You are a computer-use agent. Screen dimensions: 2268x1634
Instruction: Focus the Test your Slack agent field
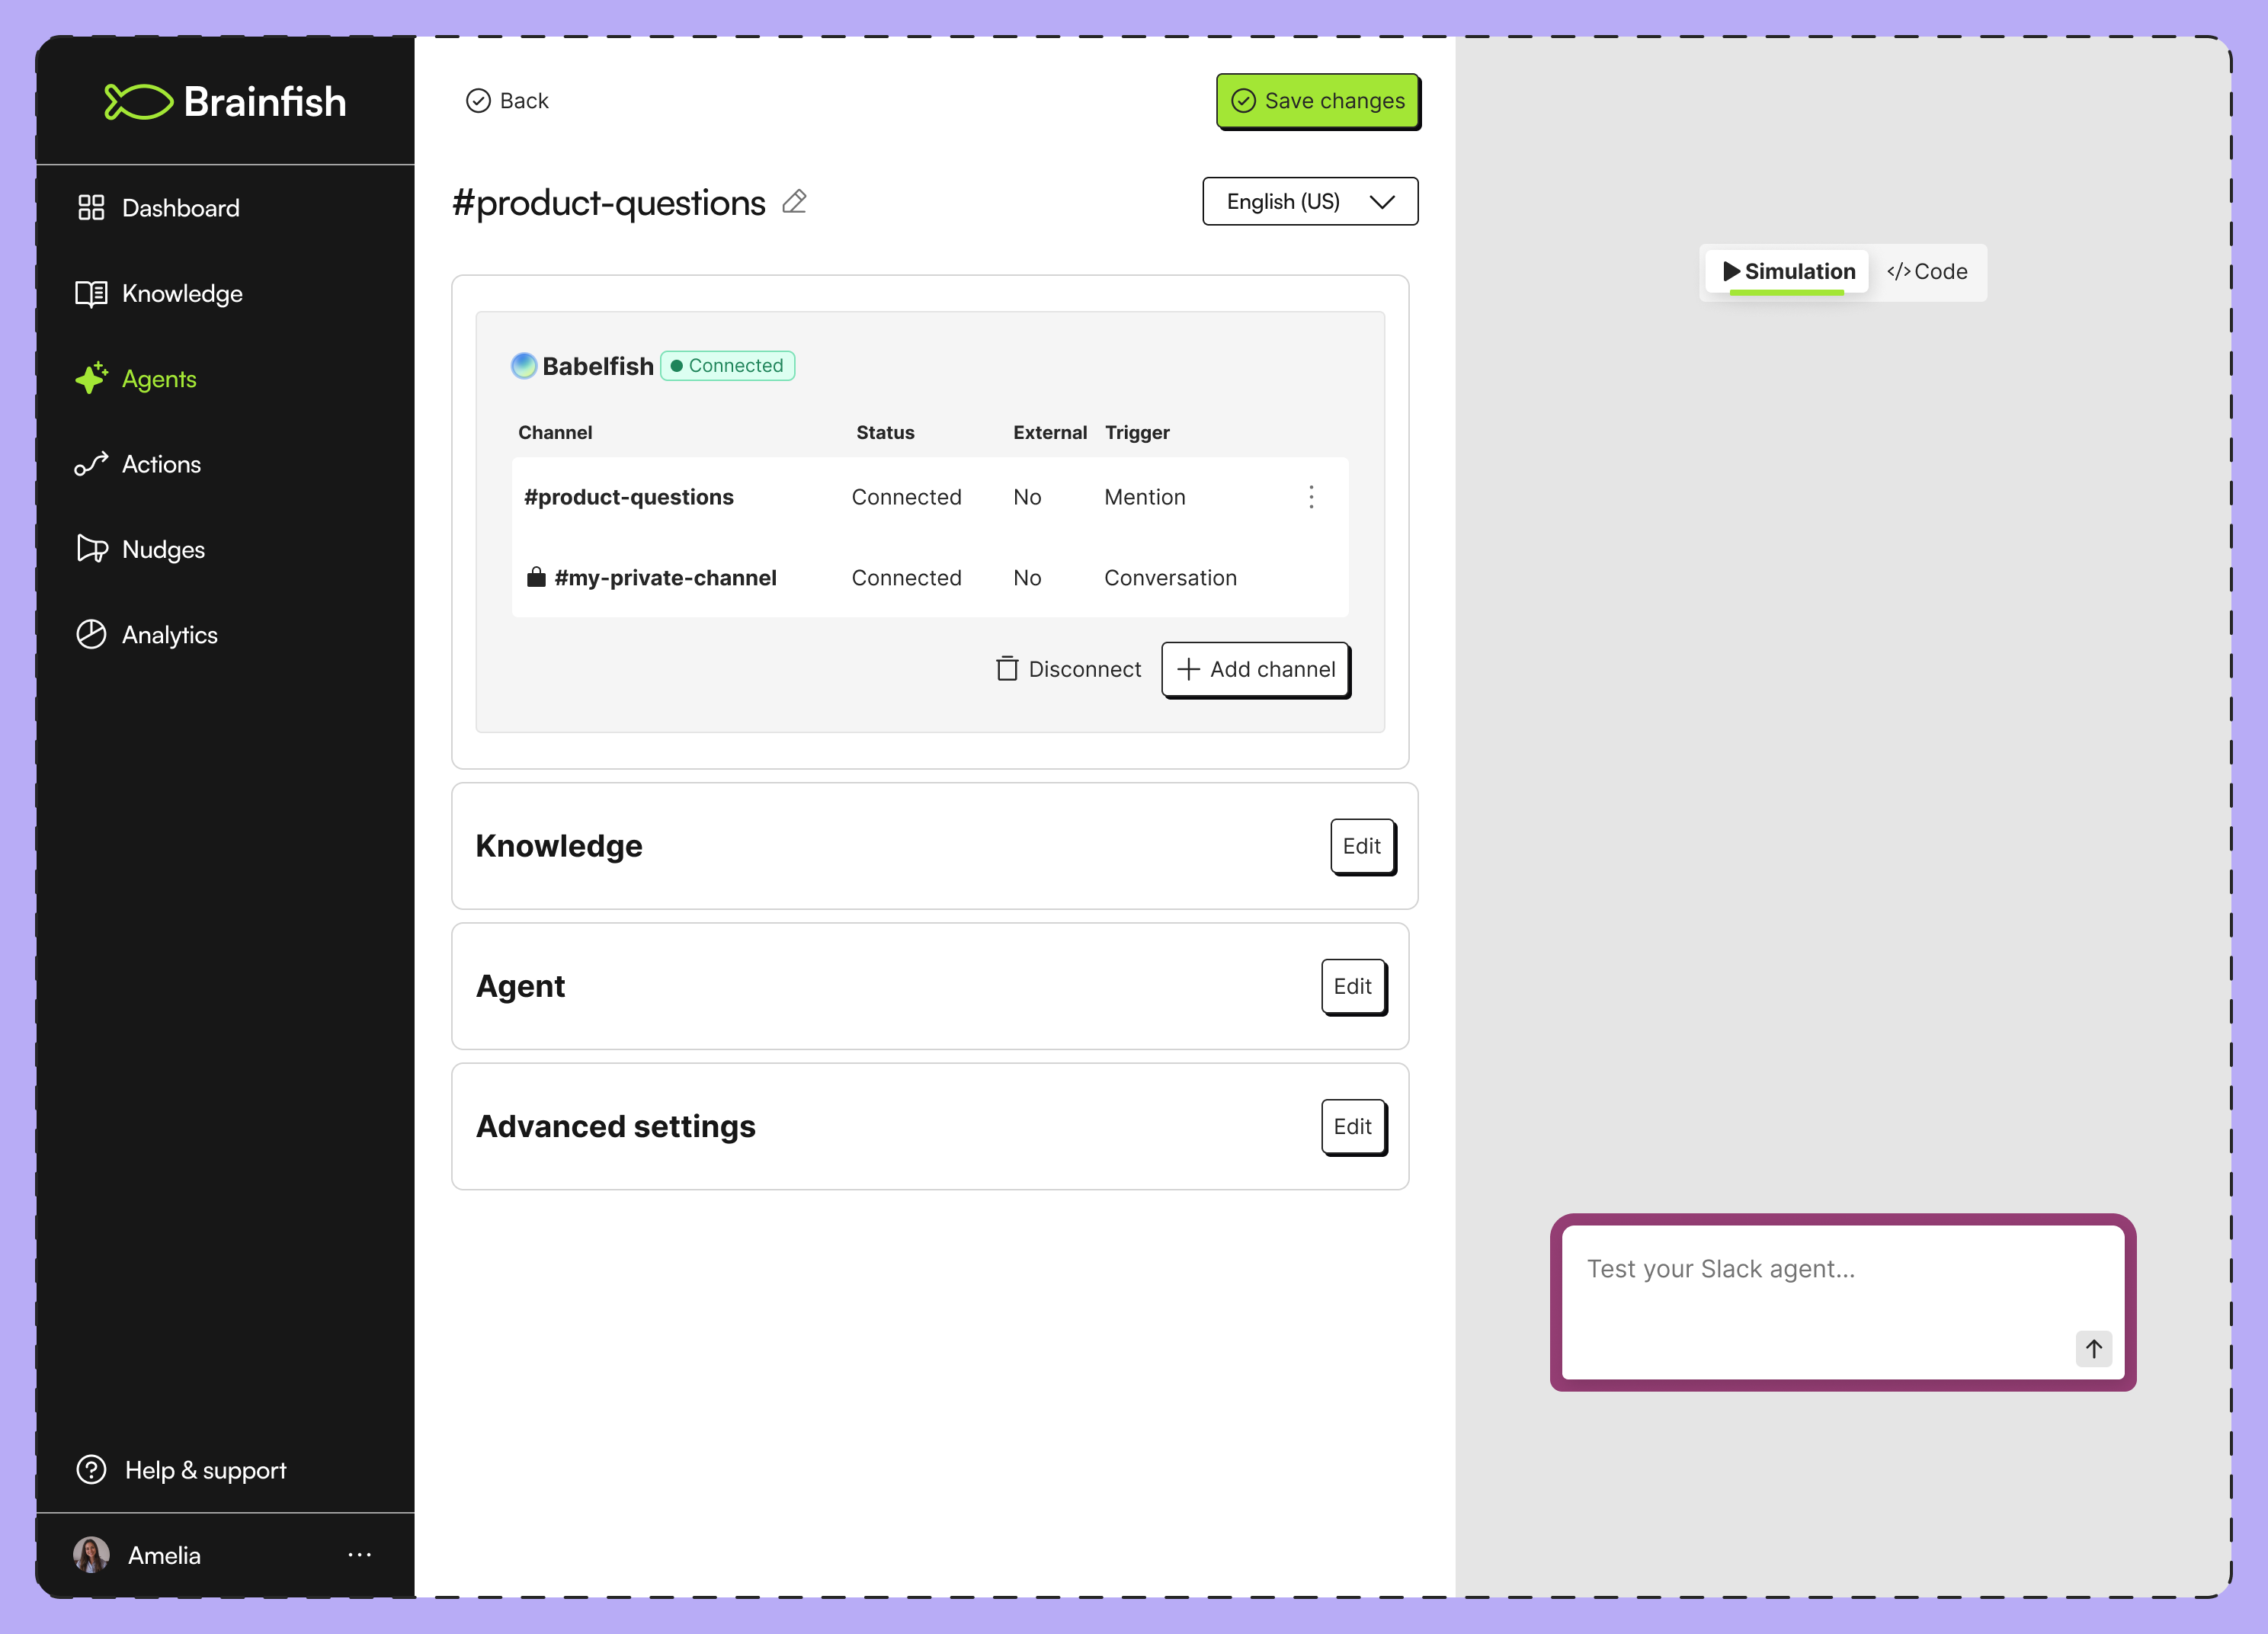click(x=1820, y=1290)
